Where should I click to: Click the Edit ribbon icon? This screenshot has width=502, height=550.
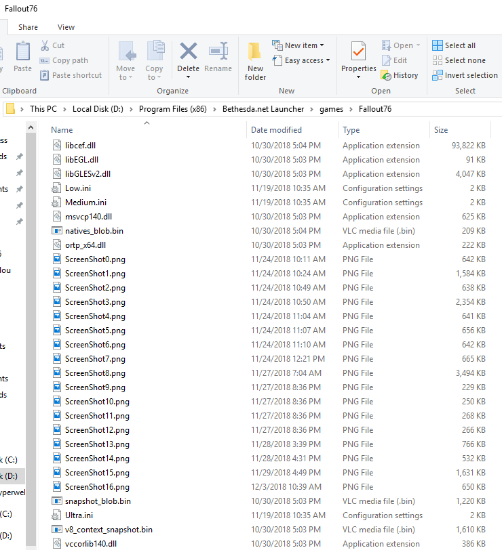click(x=386, y=60)
